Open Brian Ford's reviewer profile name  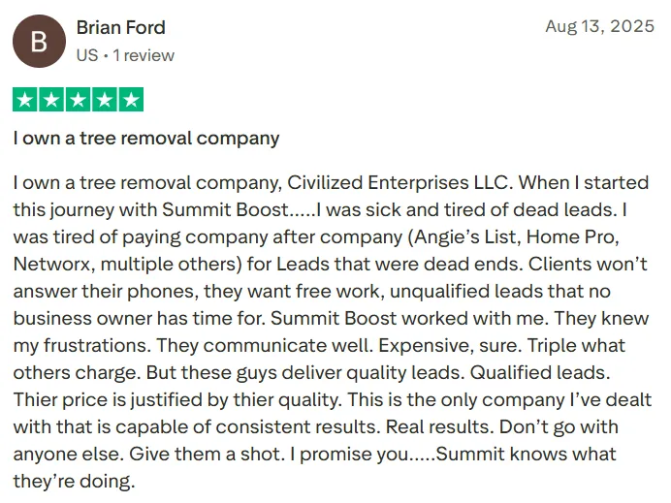tap(120, 28)
